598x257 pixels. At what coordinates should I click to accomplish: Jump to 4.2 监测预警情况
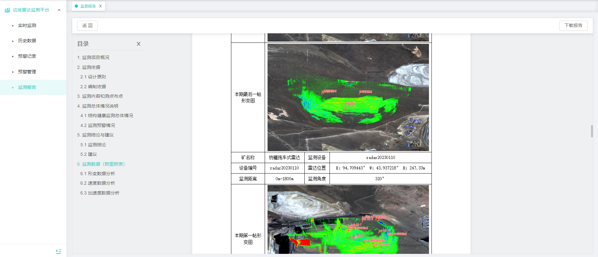click(98, 125)
